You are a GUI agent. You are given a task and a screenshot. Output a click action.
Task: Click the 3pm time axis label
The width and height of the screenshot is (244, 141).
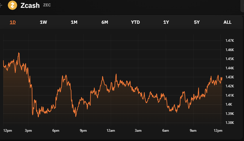[28, 131]
